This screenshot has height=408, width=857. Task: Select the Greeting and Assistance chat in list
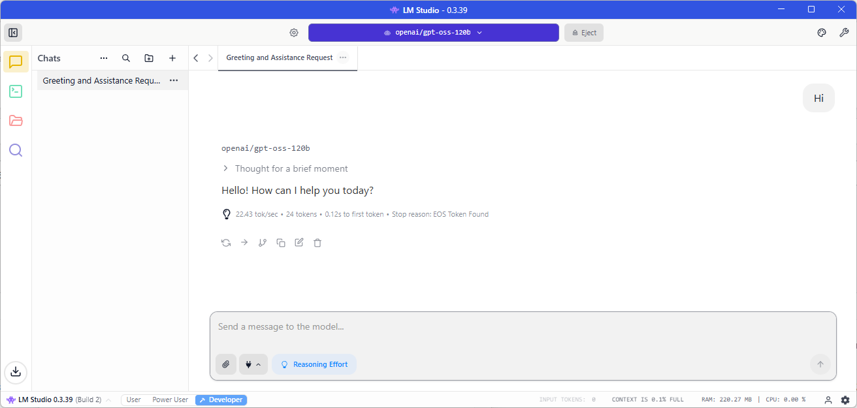pos(101,81)
